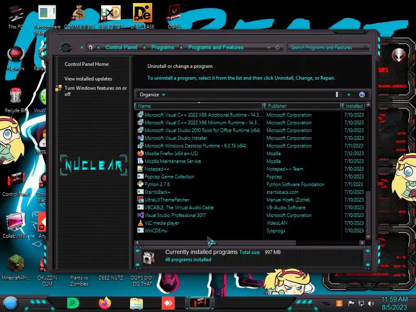Open Turn Windows features on or off
Screen dimensions: 416x312
pyautogui.click(x=95, y=91)
